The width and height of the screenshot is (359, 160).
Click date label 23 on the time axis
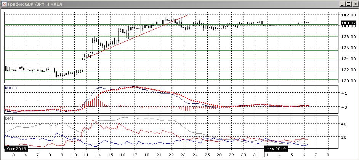click(183, 155)
